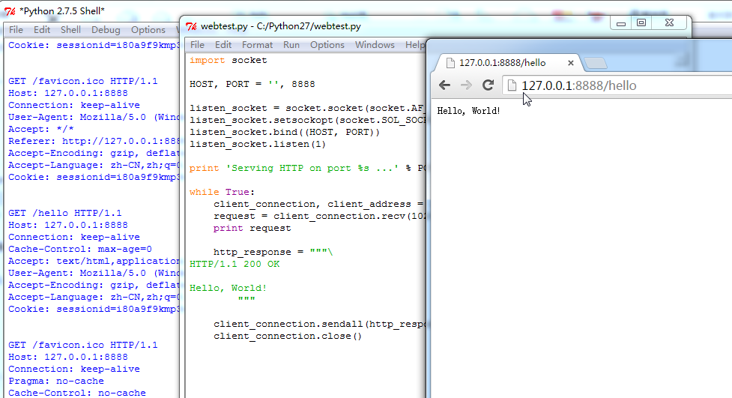Click 'listen_socket.listen(1)' code line
This screenshot has width=732, height=398.
pyautogui.click(x=258, y=144)
